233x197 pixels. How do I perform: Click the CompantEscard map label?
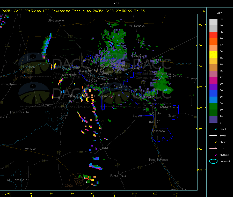coord(170,107)
